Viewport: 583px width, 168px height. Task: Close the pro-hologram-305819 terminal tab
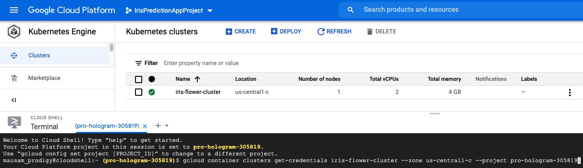145,126
